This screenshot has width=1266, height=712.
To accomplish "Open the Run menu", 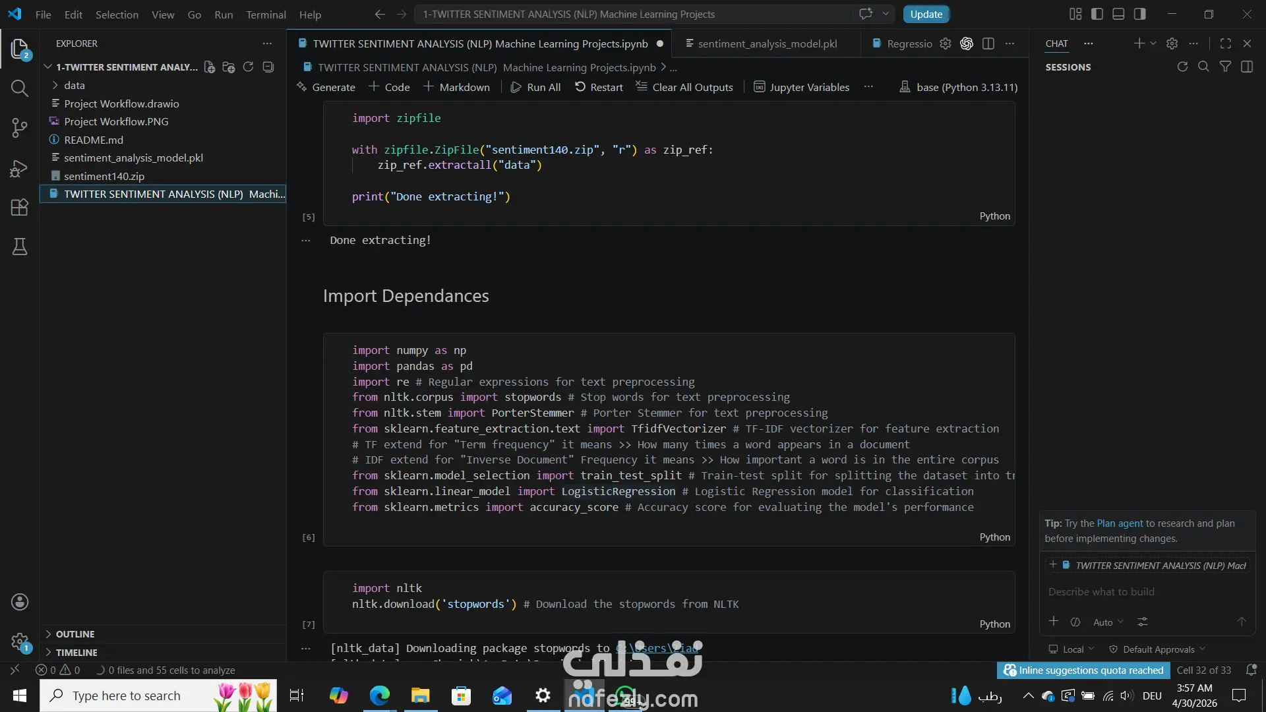I will (224, 15).
